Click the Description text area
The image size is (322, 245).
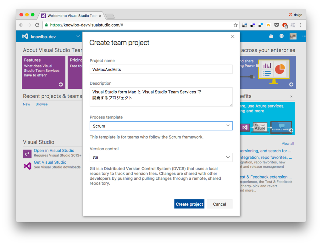click(161, 97)
